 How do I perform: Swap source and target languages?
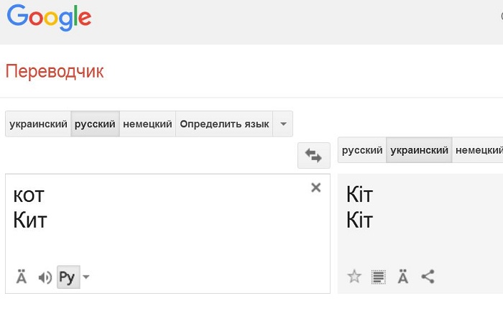pyautogui.click(x=313, y=154)
